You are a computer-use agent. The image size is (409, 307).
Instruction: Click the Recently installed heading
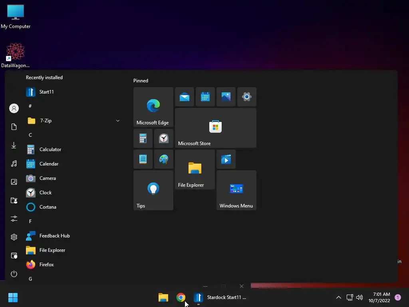pyautogui.click(x=44, y=78)
